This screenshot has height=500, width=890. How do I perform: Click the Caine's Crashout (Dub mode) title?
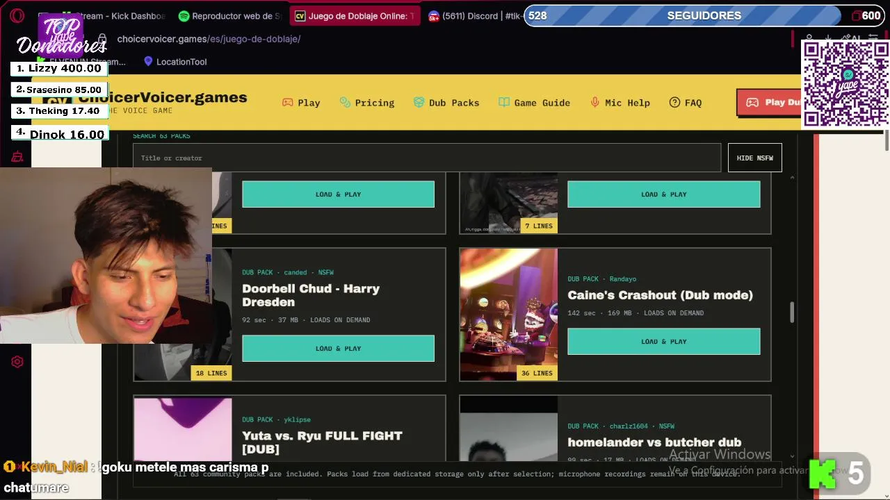(x=660, y=295)
